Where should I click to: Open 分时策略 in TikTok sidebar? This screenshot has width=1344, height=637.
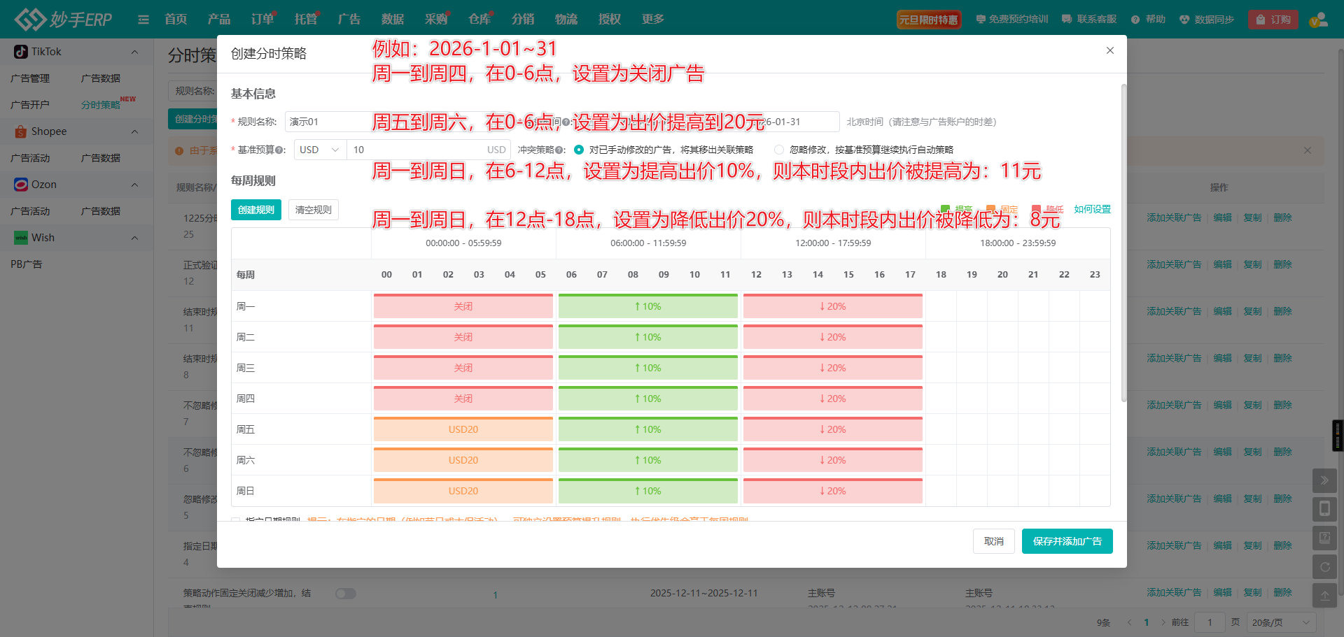click(101, 105)
